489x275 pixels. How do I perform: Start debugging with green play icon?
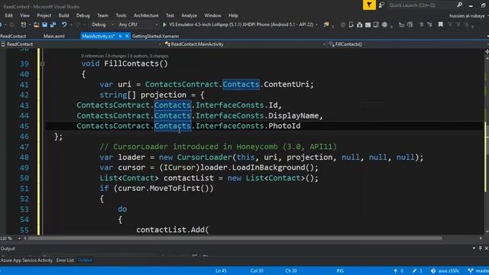coord(164,24)
